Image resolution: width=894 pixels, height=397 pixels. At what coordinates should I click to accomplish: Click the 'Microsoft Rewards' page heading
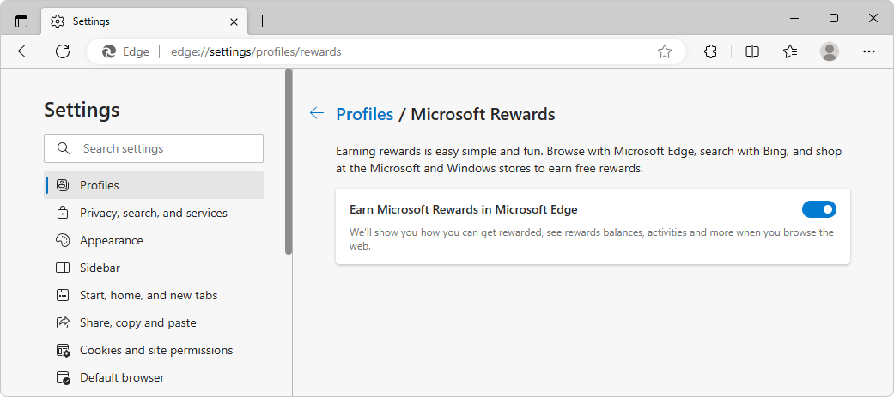click(483, 114)
